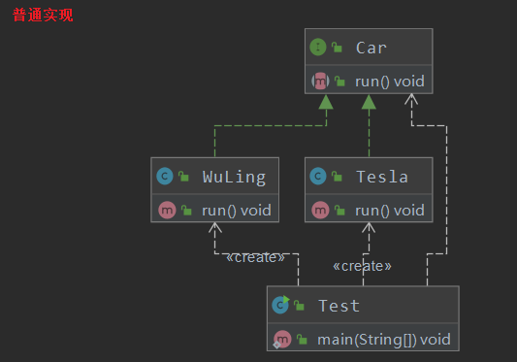The height and width of the screenshot is (362, 517).
Task: Click the green lock icon next to WuLing
Action: pyautogui.click(x=183, y=177)
